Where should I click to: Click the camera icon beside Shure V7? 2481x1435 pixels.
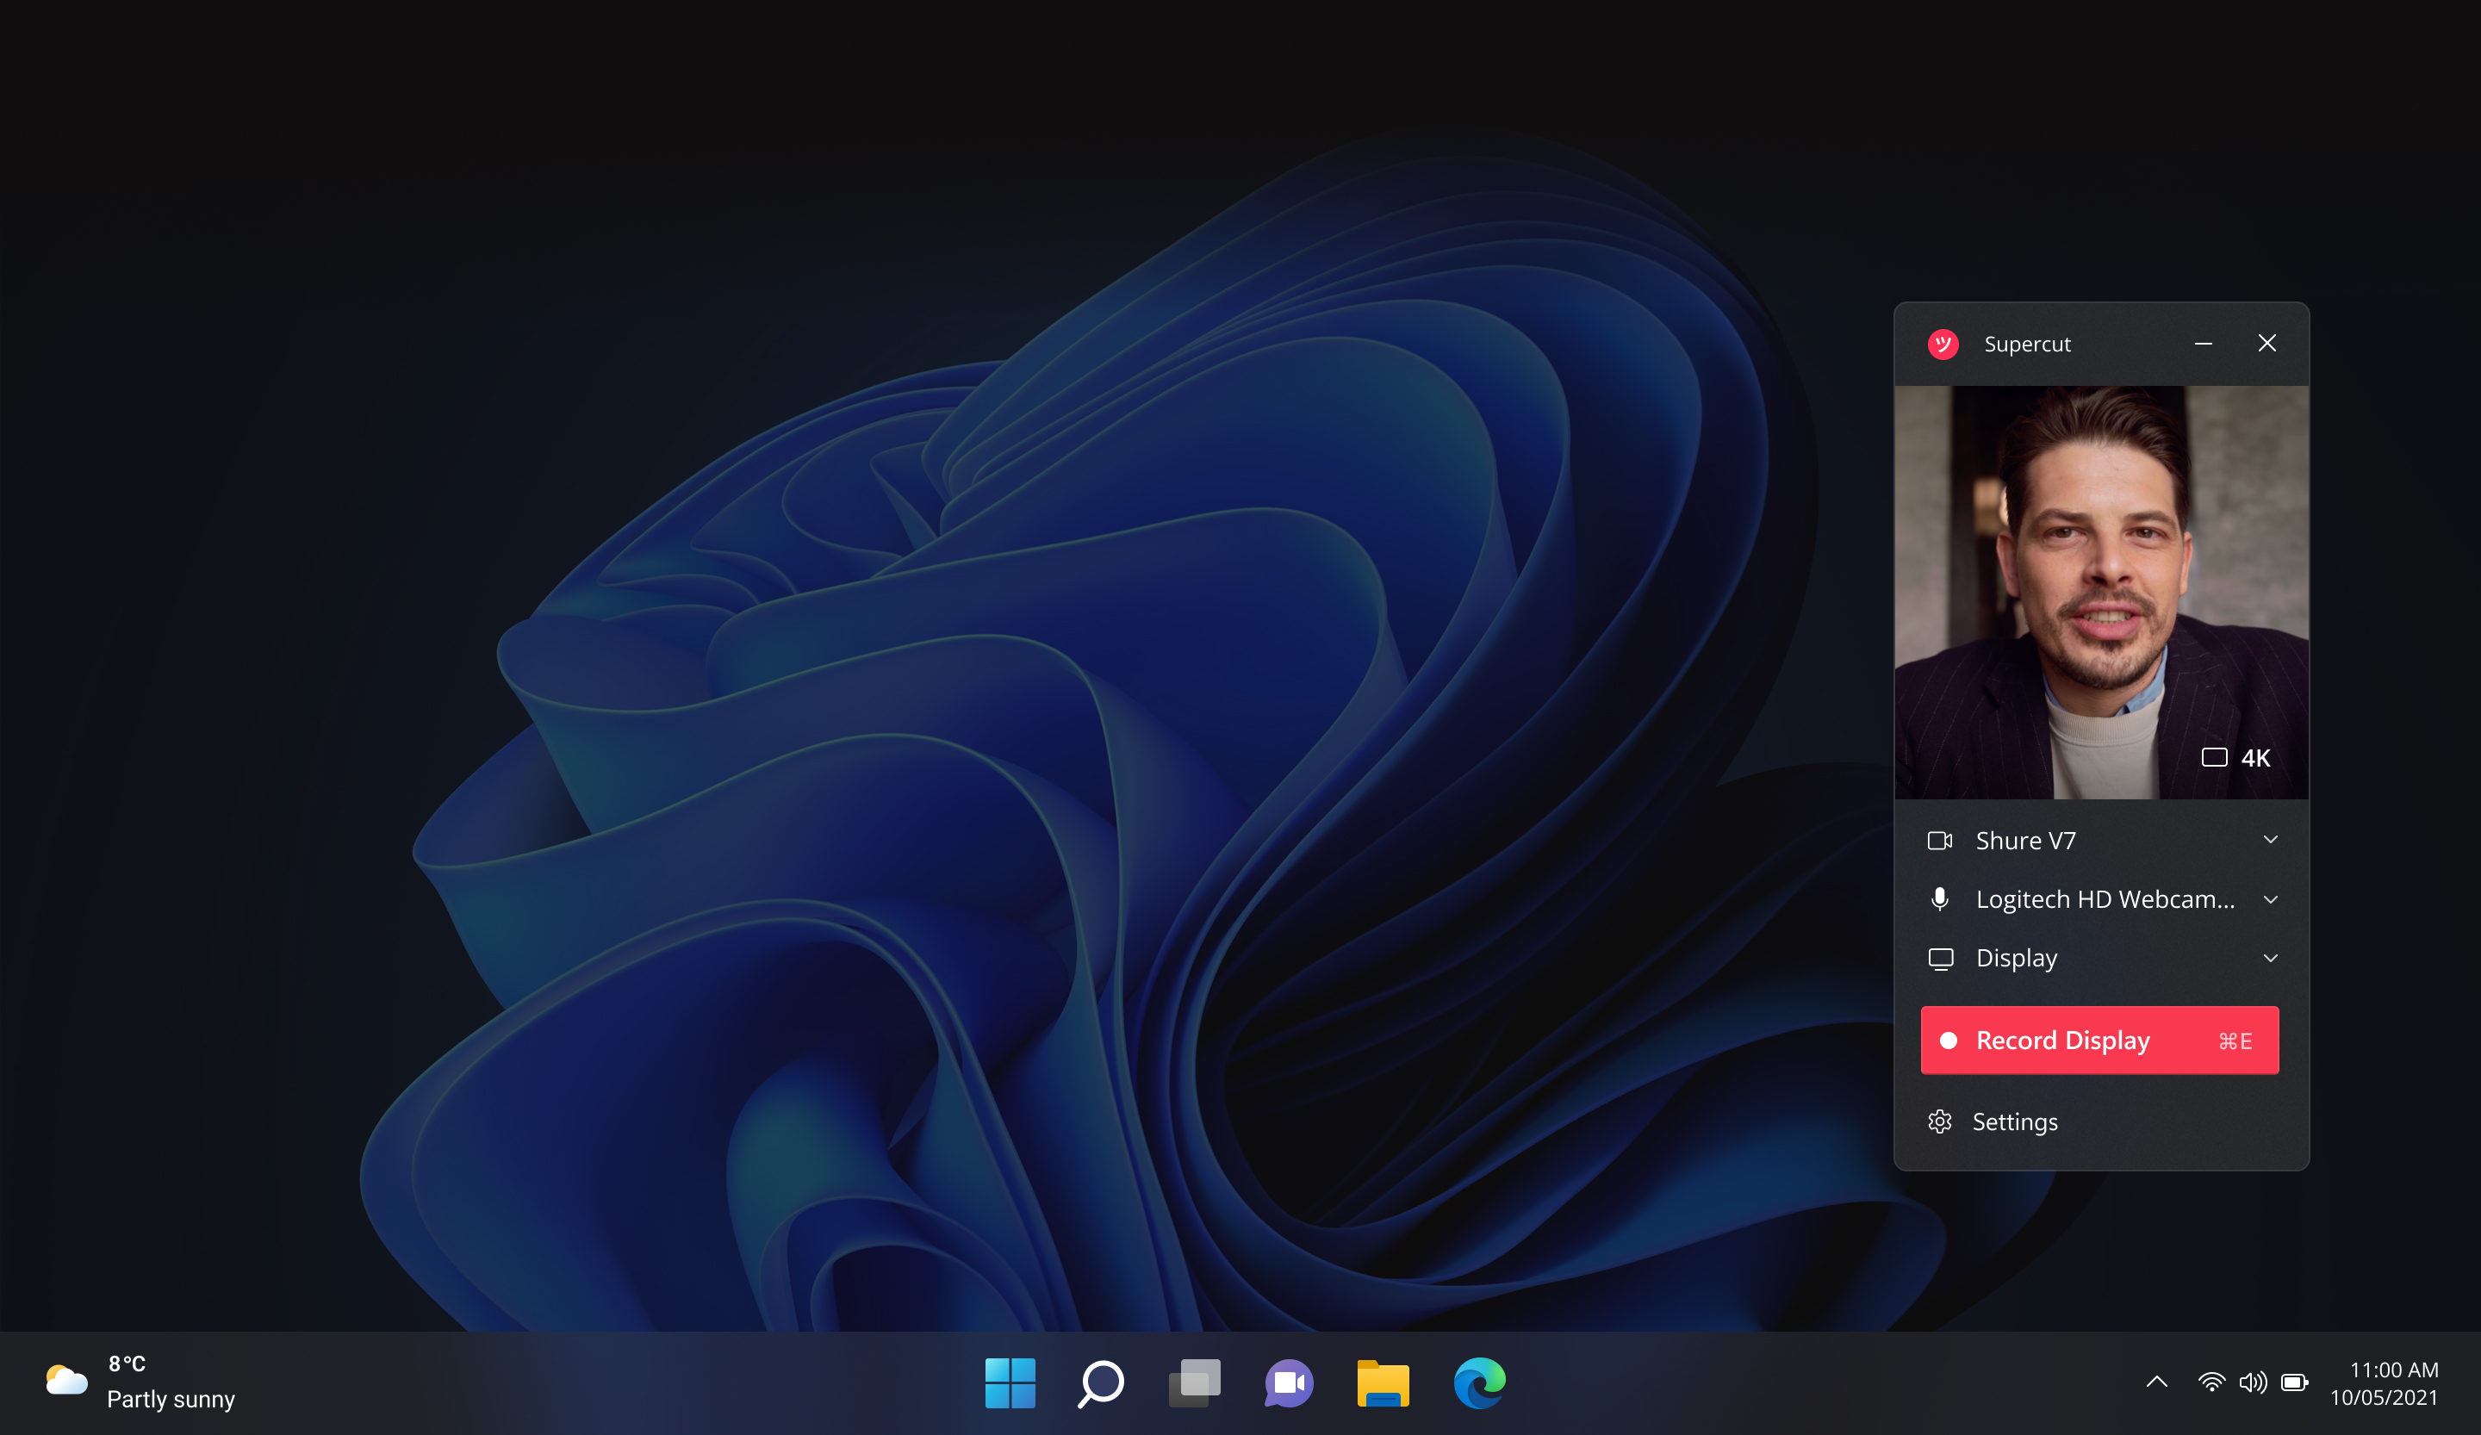[1939, 841]
